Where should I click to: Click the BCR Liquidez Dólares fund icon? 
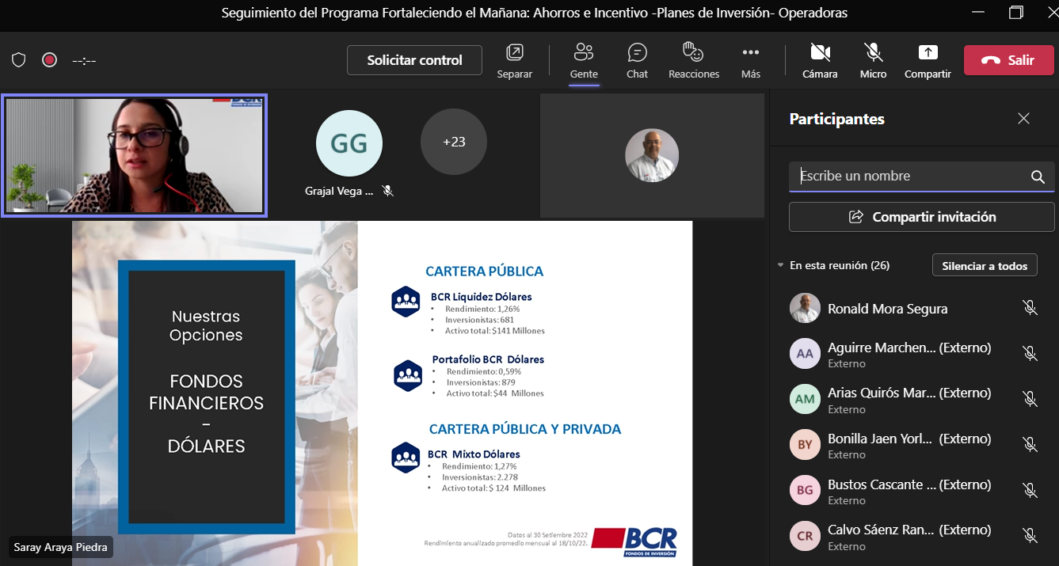click(406, 302)
